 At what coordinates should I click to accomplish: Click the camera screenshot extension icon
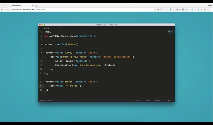[180, 9]
